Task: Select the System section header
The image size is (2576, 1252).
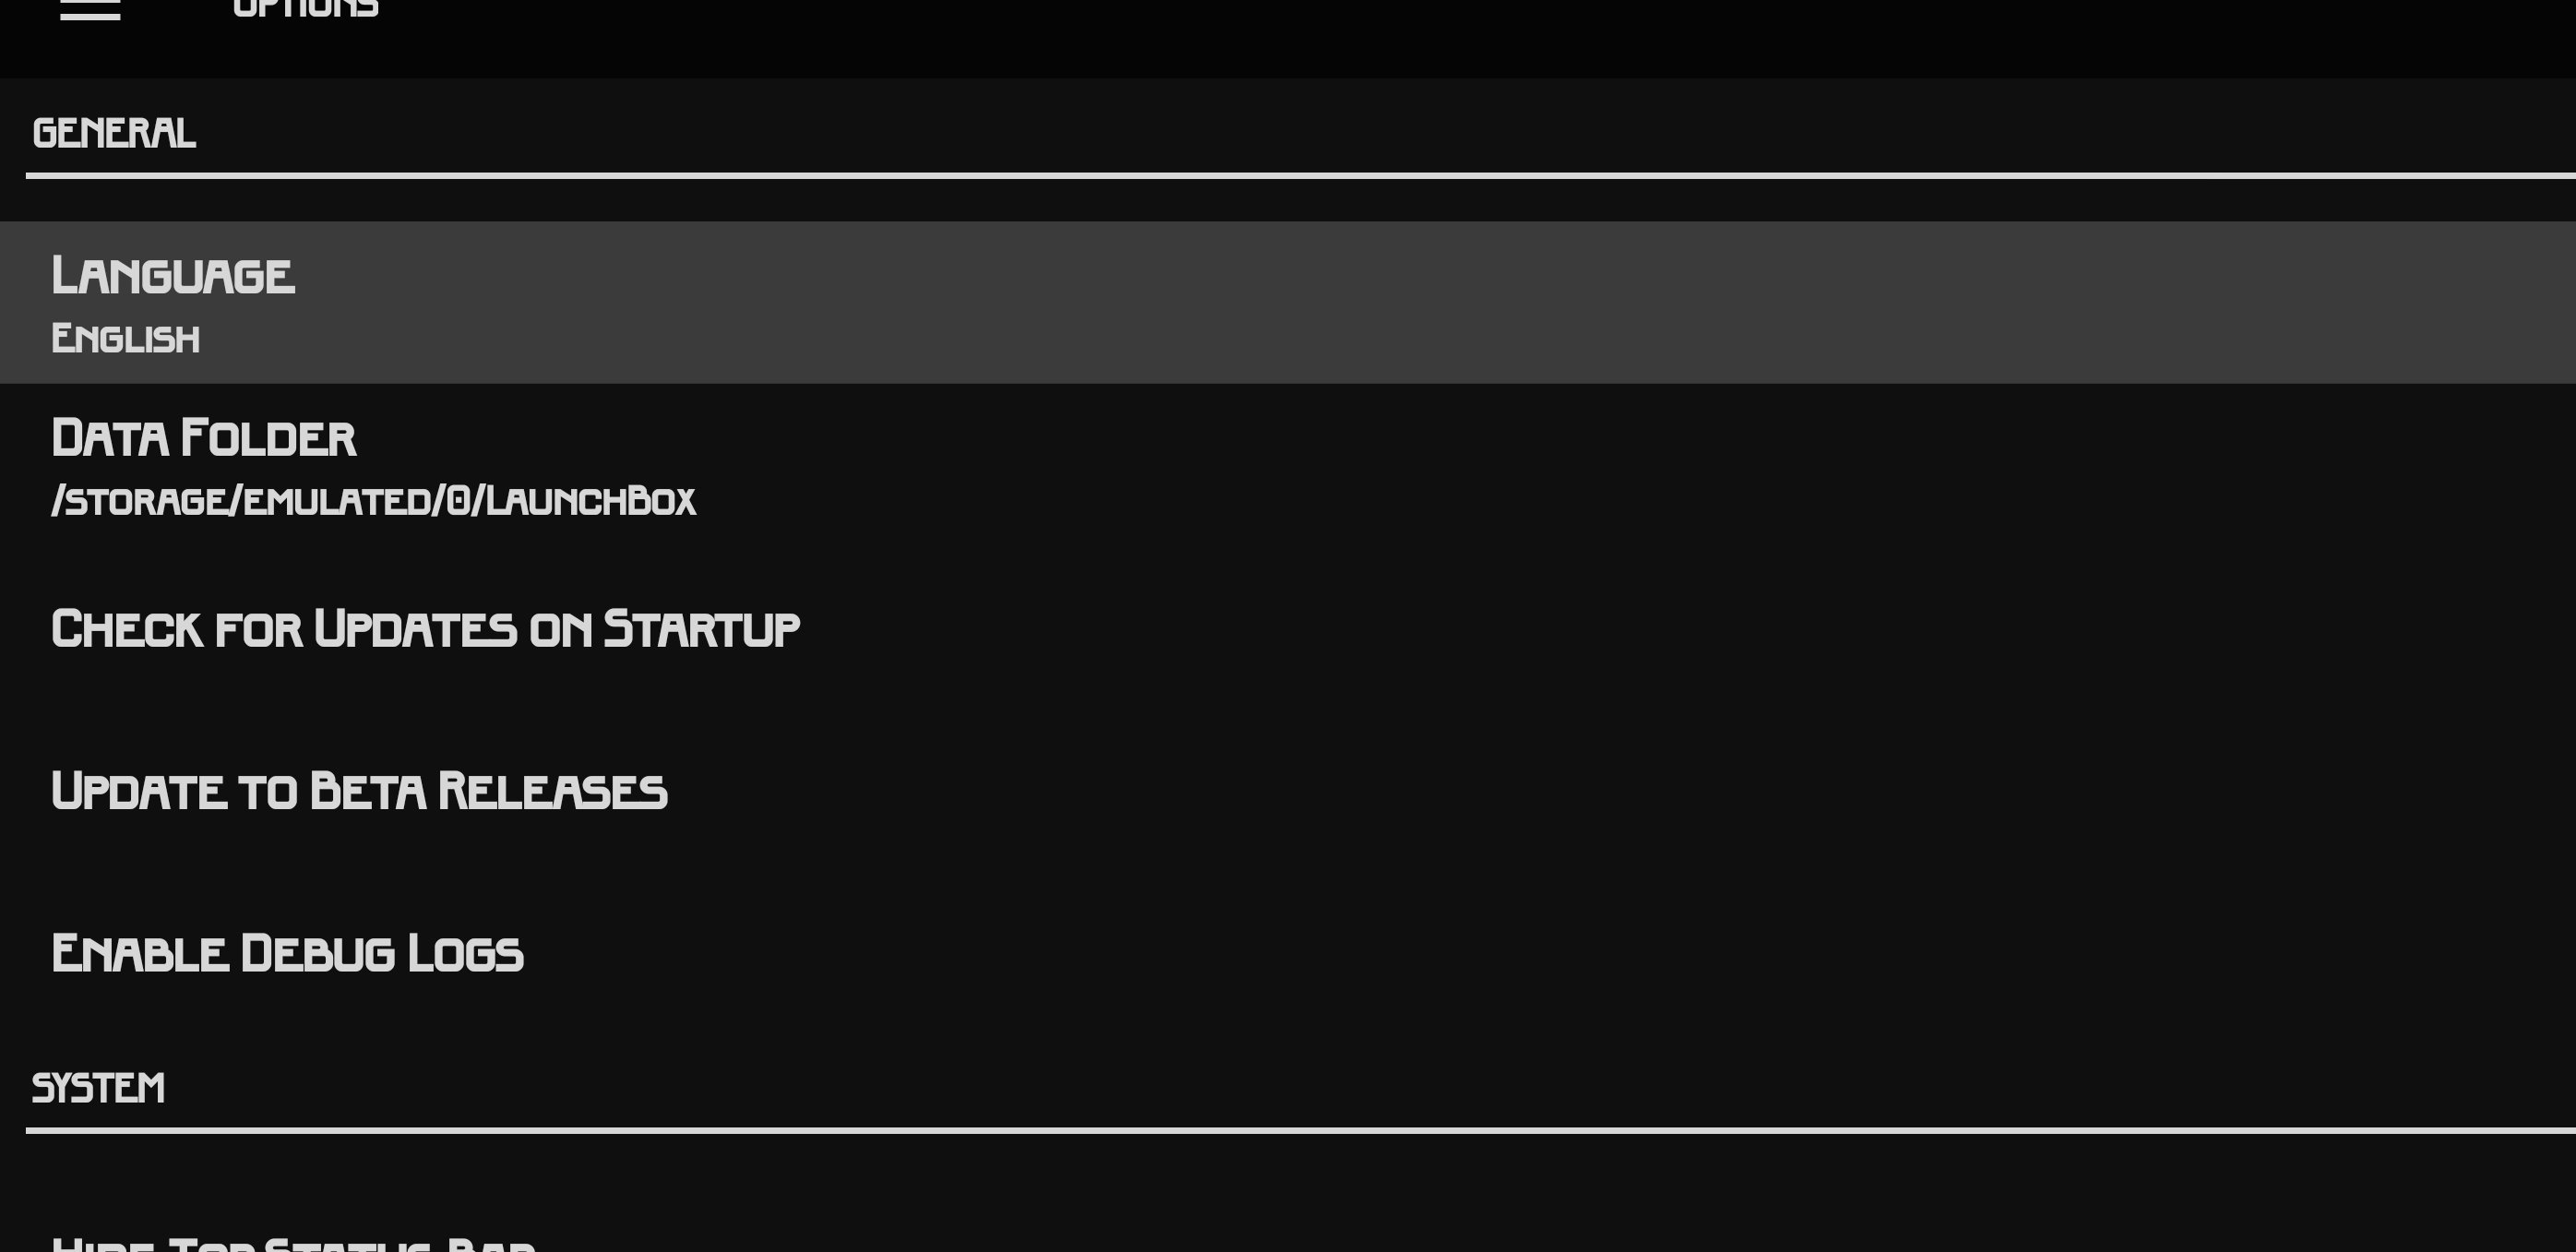Action: (98, 1087)
